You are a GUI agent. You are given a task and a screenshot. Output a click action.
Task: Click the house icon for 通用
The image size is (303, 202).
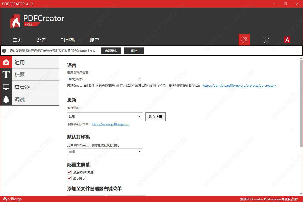6,62
